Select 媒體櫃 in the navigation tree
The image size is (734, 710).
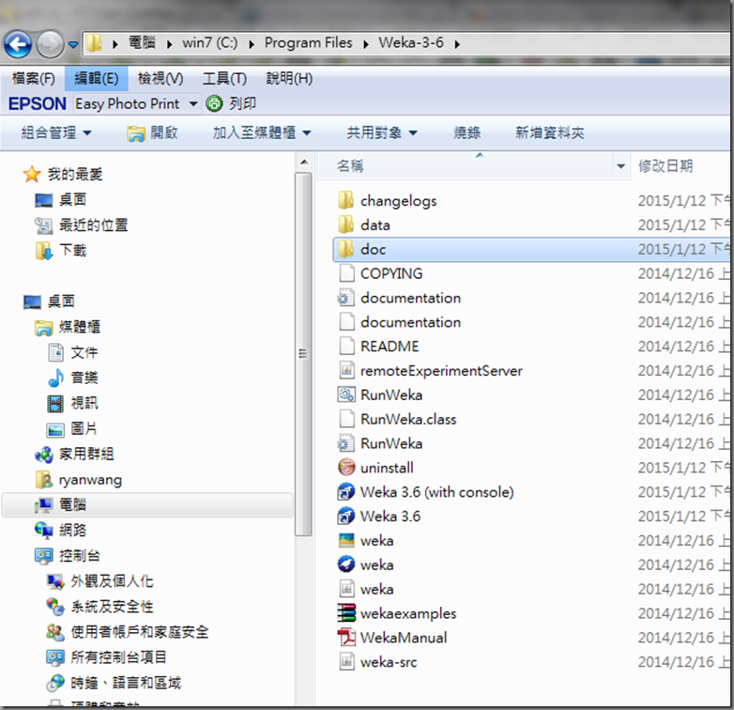(x=68, y=327)
